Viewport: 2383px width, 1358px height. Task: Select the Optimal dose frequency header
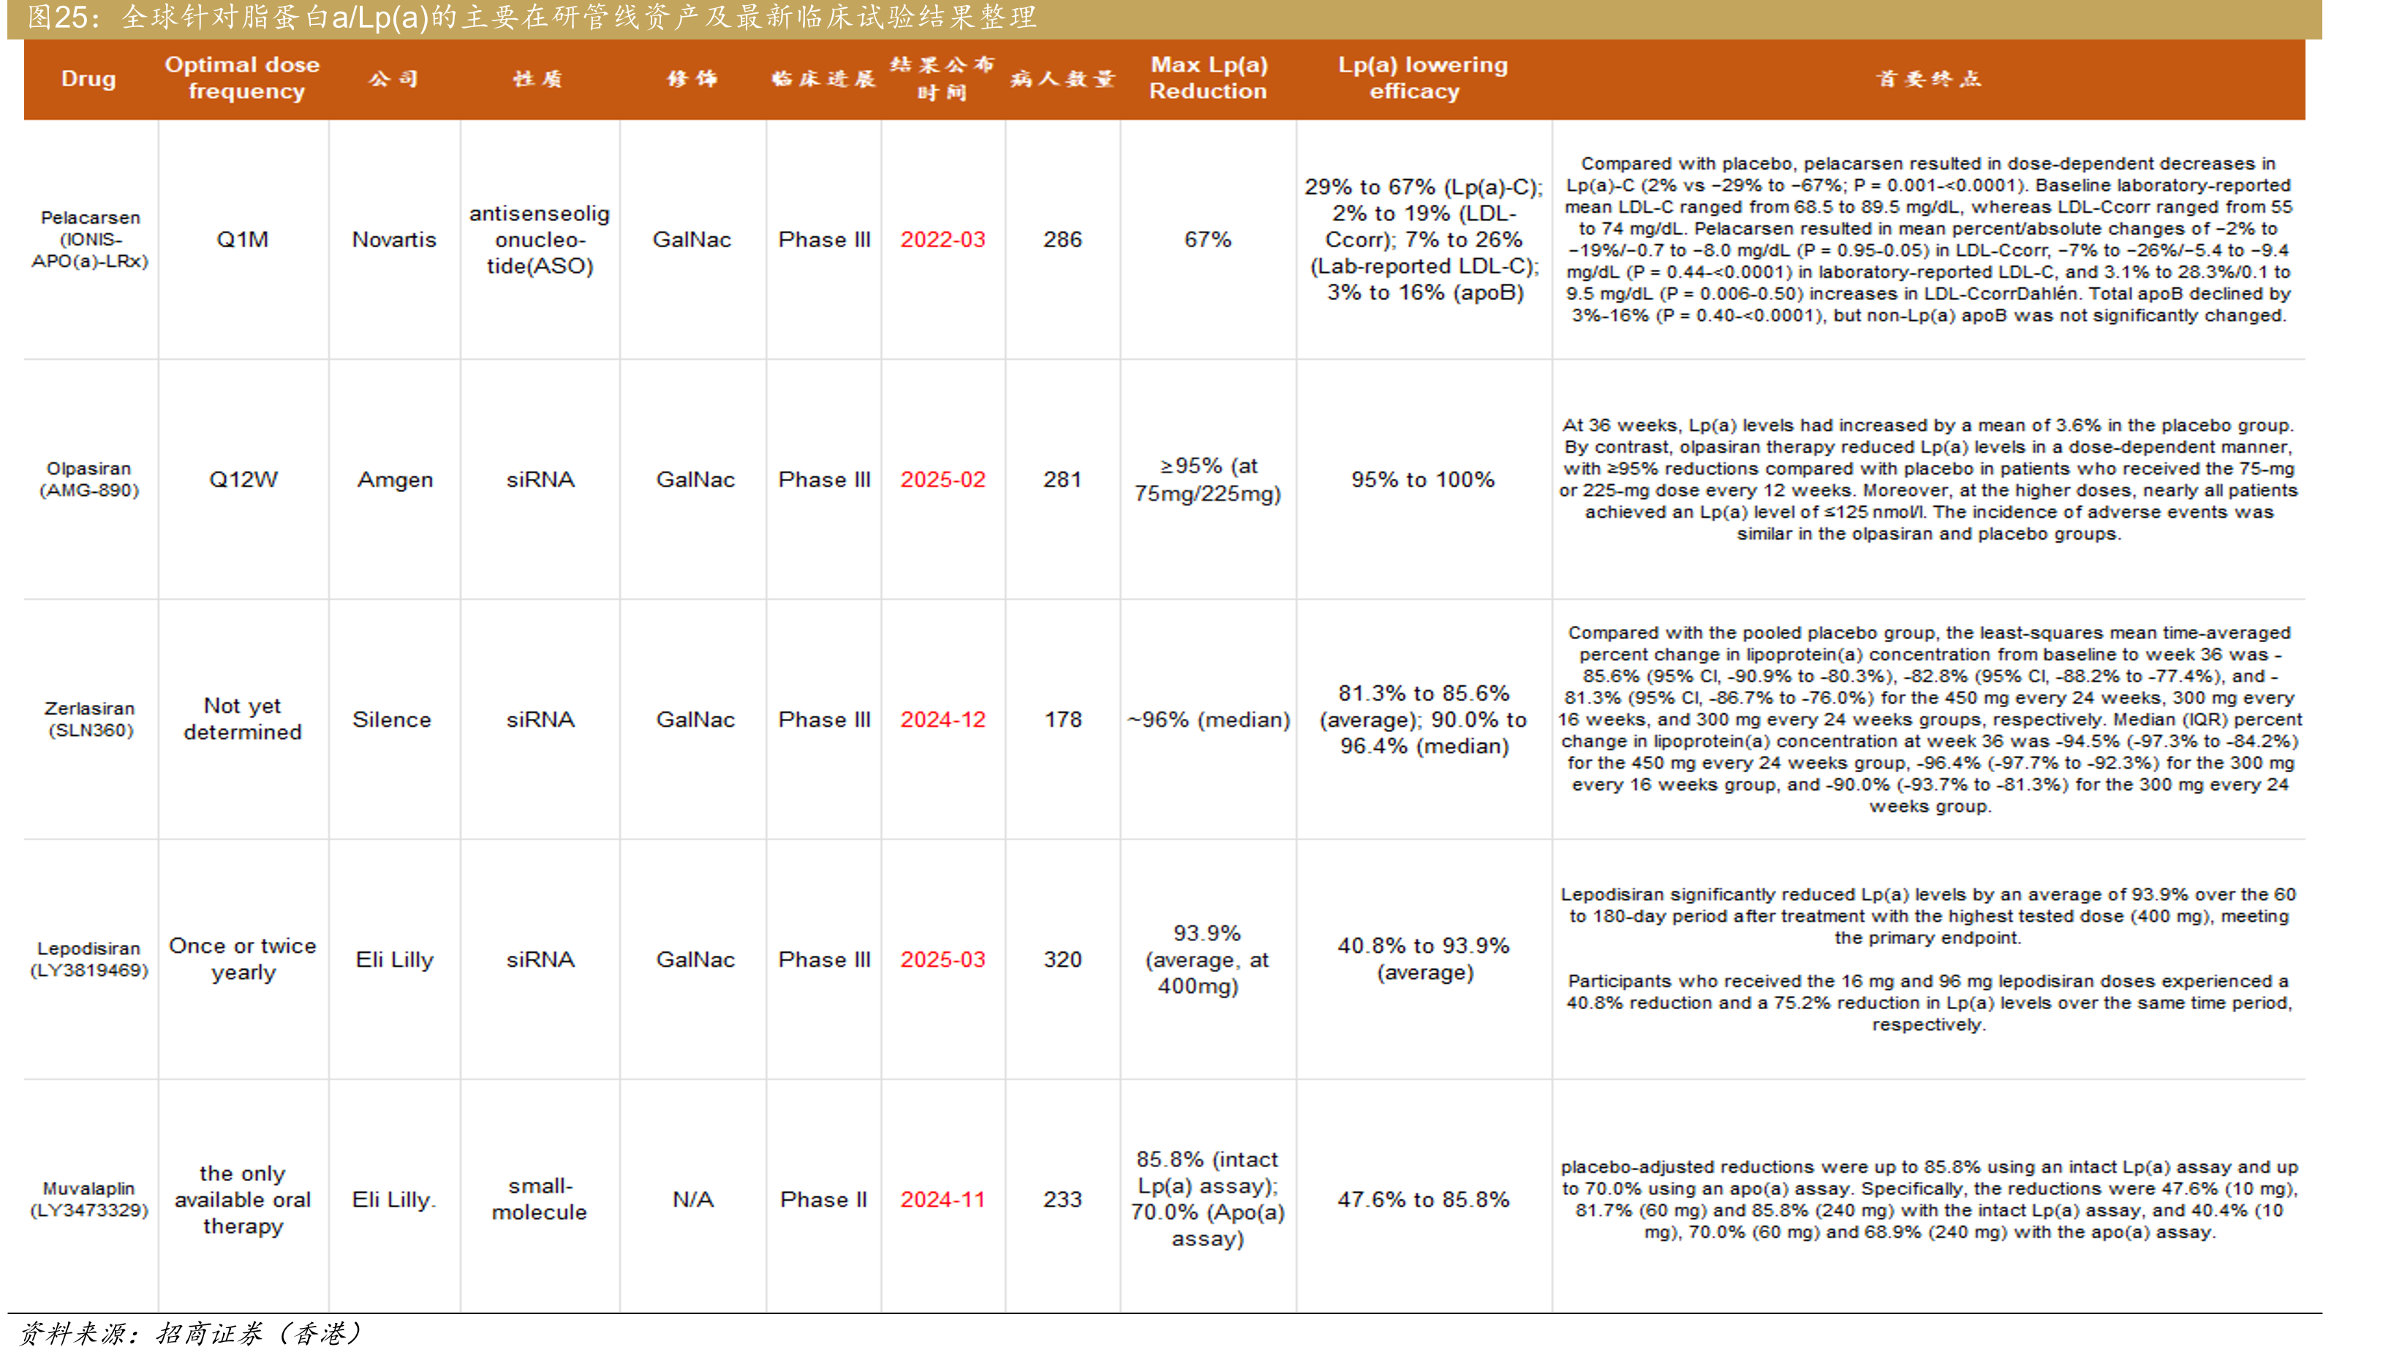(243, 78)
